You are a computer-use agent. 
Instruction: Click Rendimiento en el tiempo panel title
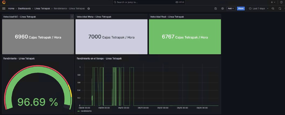(99, 58)
